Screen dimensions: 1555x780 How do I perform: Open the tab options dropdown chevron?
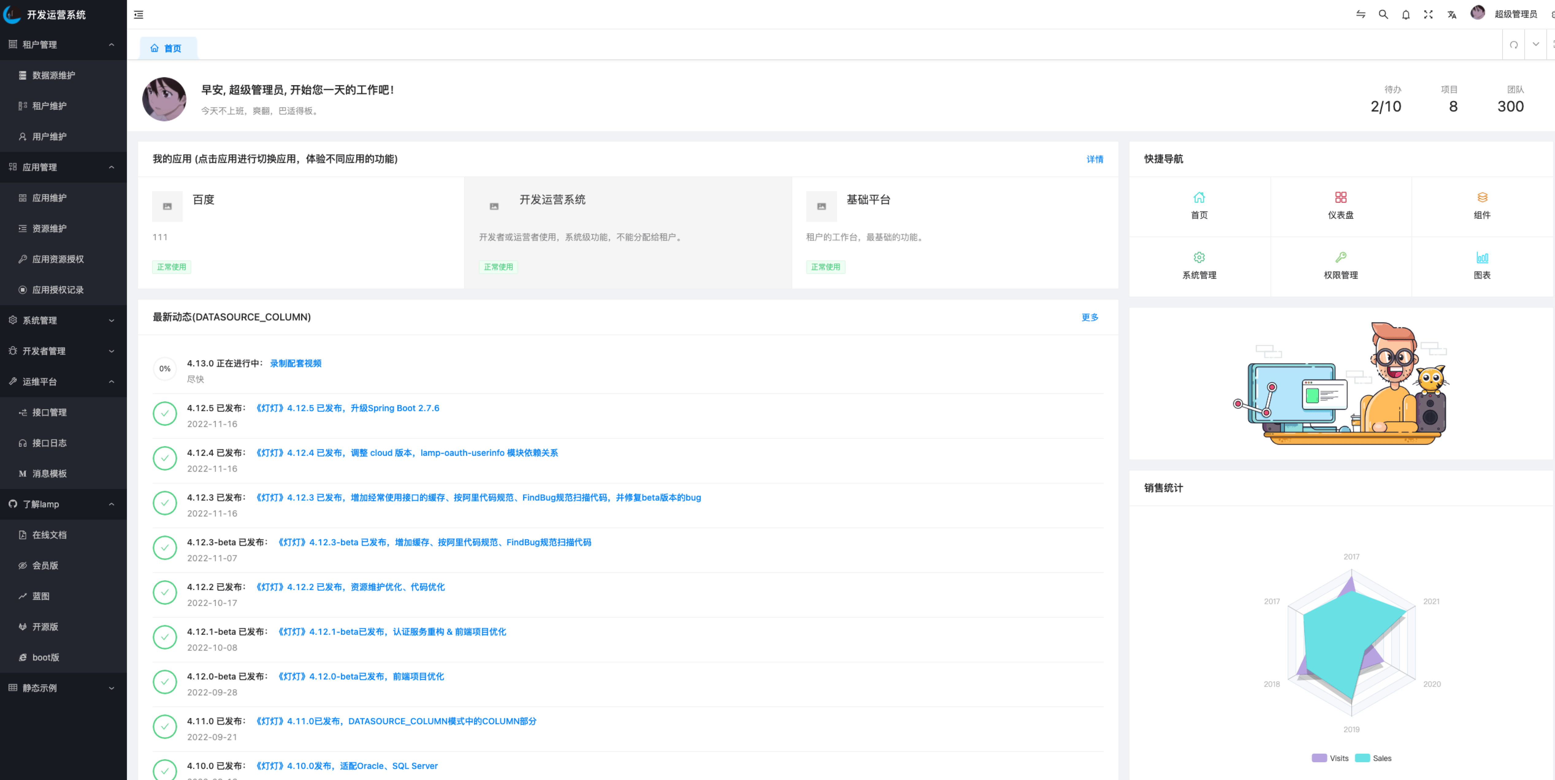click(x=1535, y=45)
